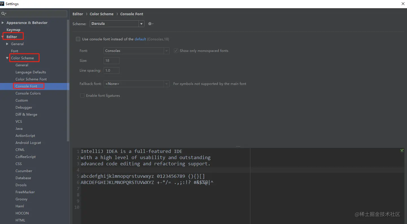The height and width of the screenshot is (224, 407).
Task: Select Drools in the tree
Action: [x=21, y=185]
